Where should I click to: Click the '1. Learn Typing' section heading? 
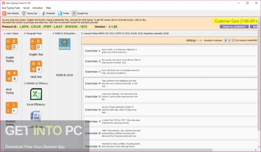tap(11, 33)
